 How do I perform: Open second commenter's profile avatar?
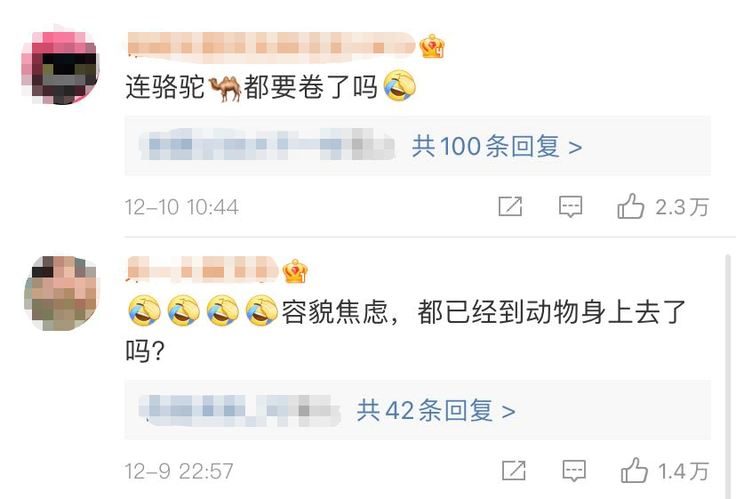click(61, 293)
